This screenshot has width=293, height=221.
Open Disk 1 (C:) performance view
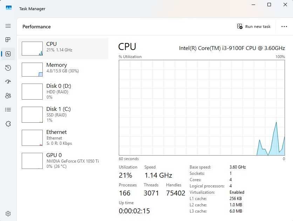click(63, 114)
